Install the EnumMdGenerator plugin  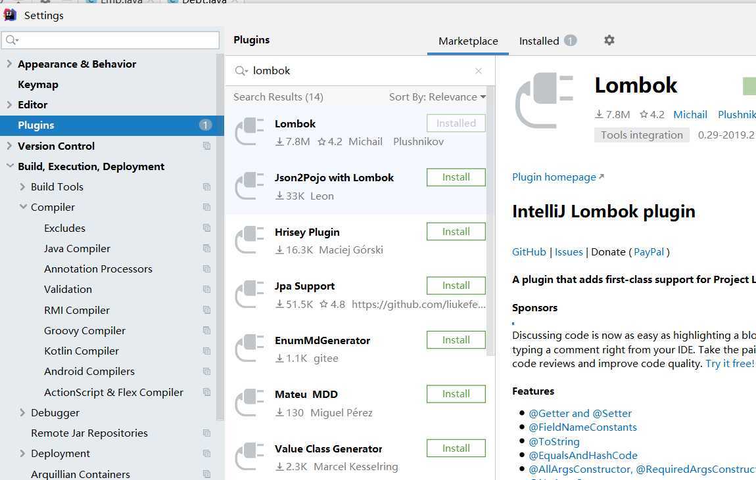pos(456,340)
